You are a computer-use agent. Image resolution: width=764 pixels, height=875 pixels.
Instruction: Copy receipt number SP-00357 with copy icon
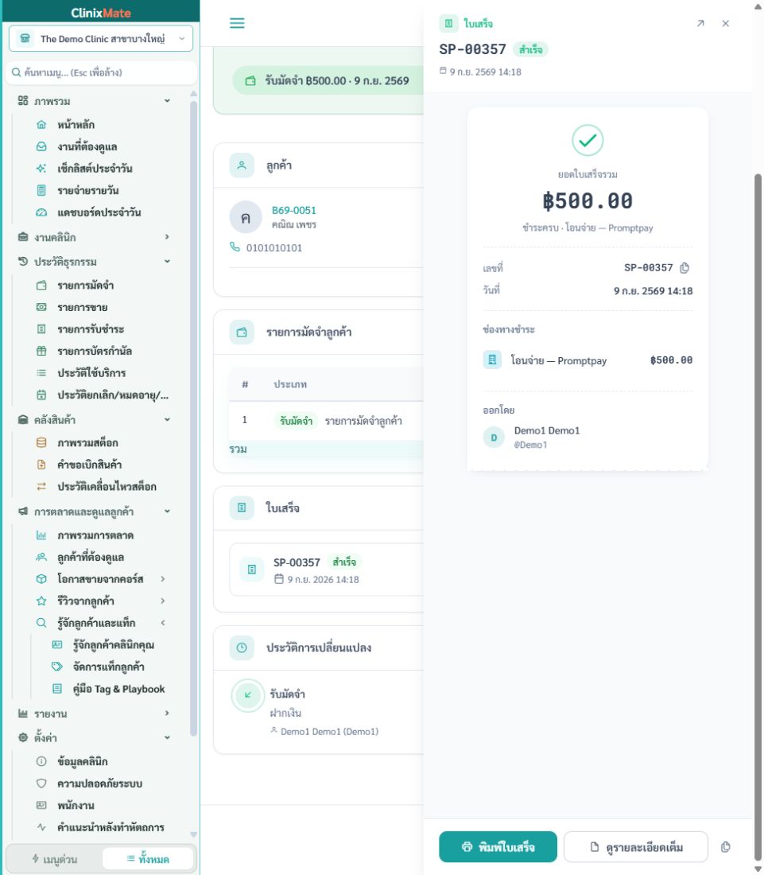click(684, 268)
